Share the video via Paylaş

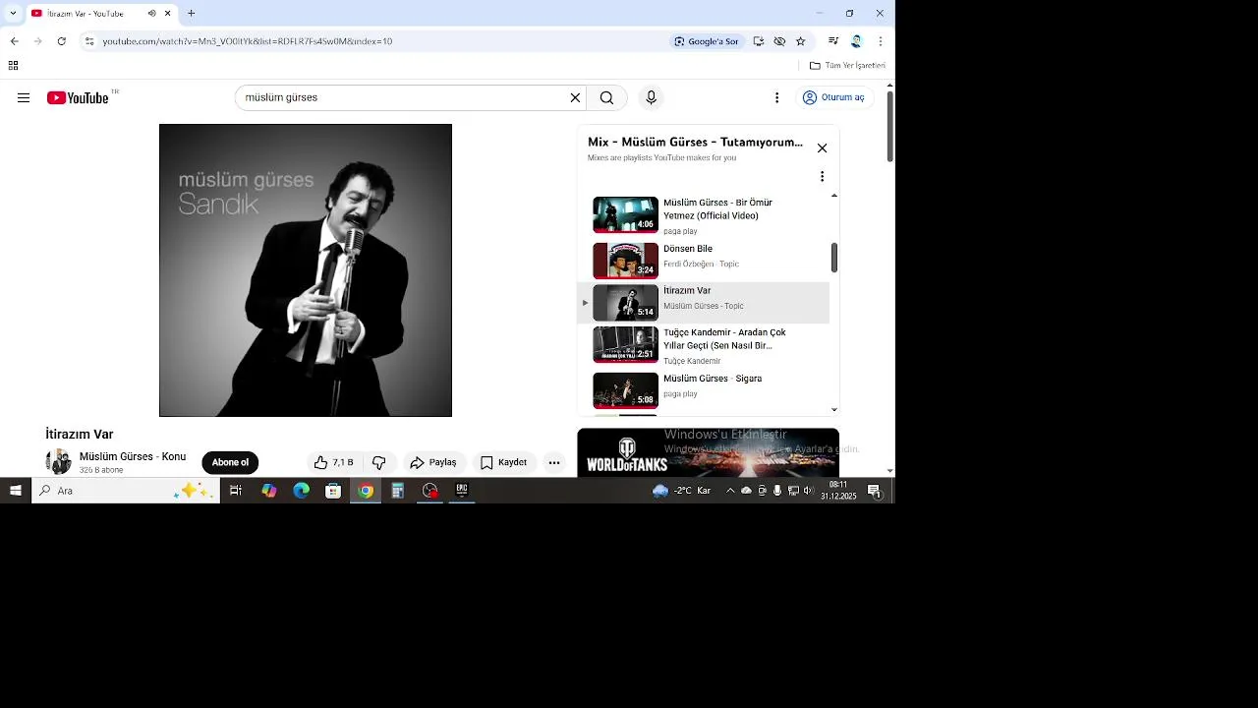(x=433, y=462)
